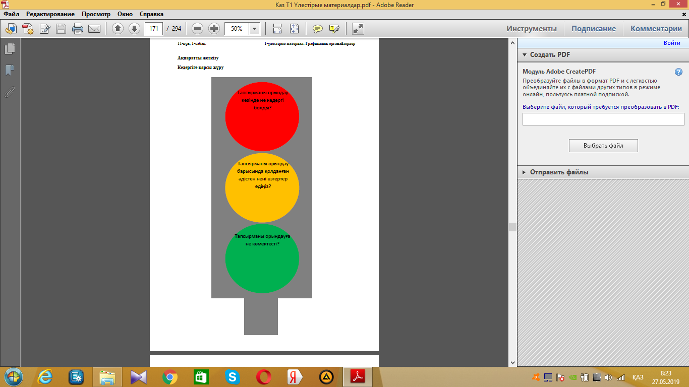Select the highlight text tool

(x=334, y=29)
